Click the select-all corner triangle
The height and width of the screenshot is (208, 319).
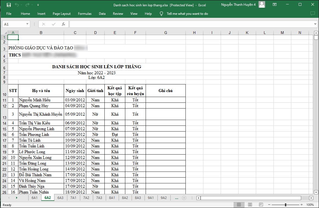(x=5, y=33)
